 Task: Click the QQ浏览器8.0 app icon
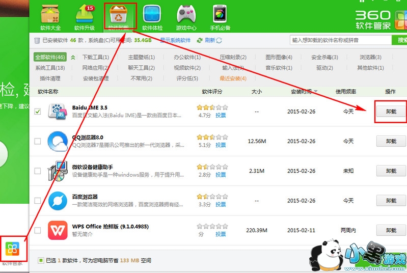tap(58, 141)
